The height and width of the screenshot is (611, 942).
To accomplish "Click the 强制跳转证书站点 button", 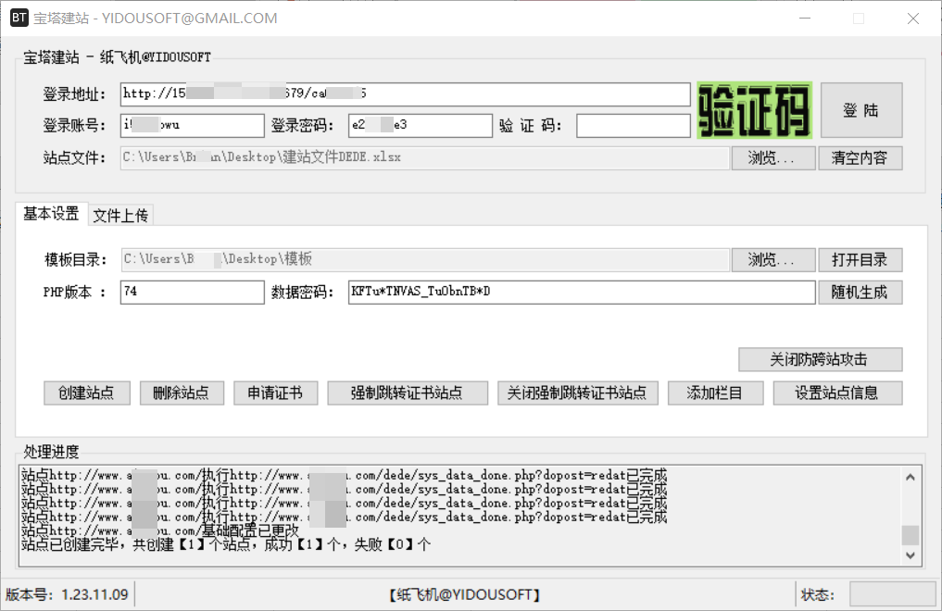I will tap(408, 393).
